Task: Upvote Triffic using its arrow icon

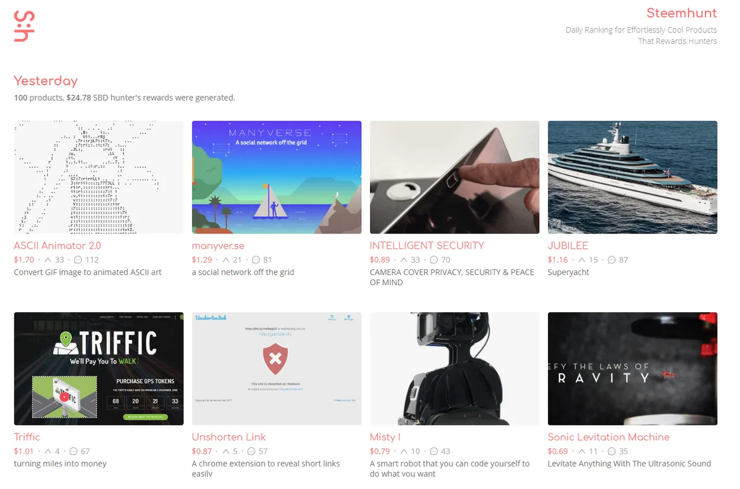Action: (48, 451)
